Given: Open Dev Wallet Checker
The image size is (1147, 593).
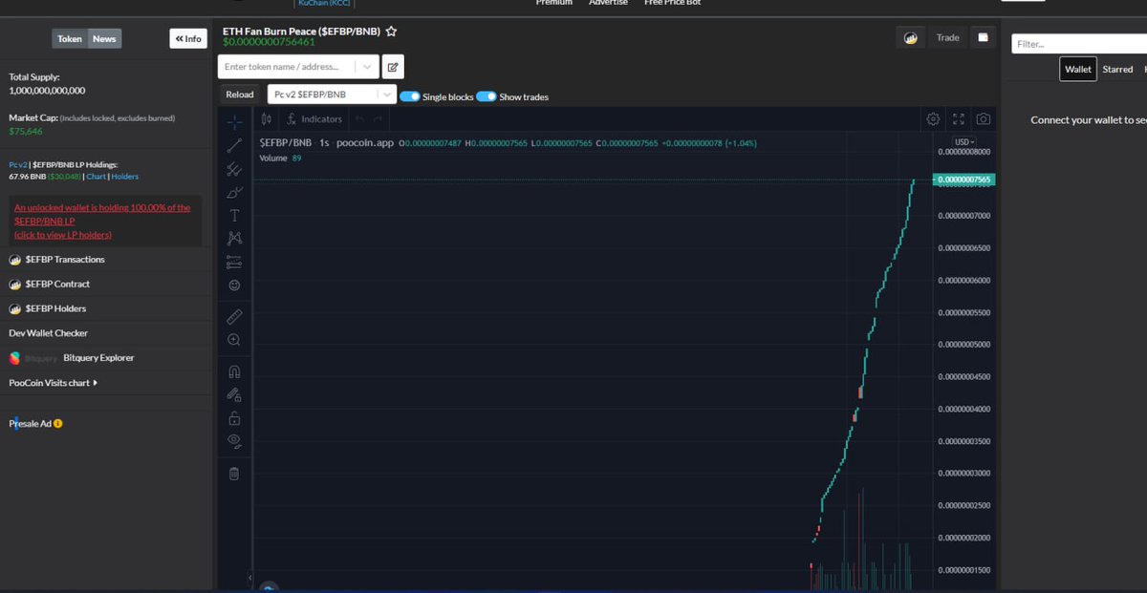Looking at the screenshot, I should (49, 333).
